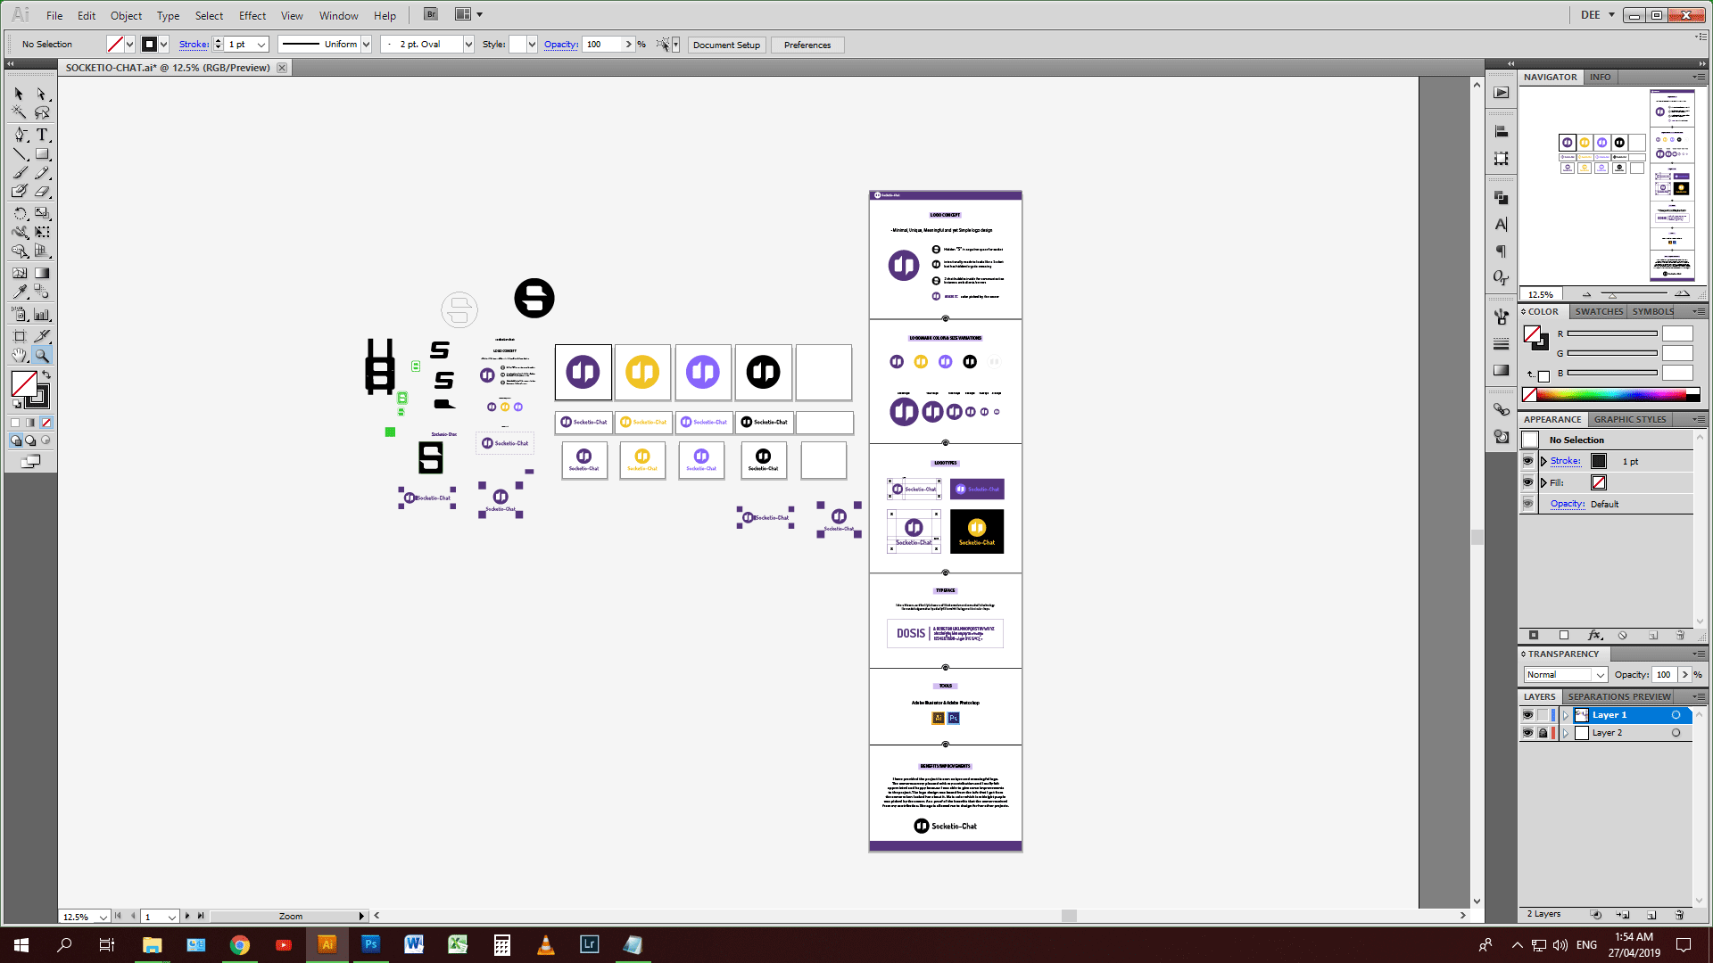
Task: Select the Gradient tool
Action: (x=42, y=273)
